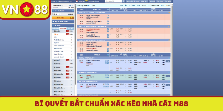The width and height of the screenshot is (223, 111).
Task: Open the plus-icon dropdown in the toolbar
Action: (x=122, y=5)
